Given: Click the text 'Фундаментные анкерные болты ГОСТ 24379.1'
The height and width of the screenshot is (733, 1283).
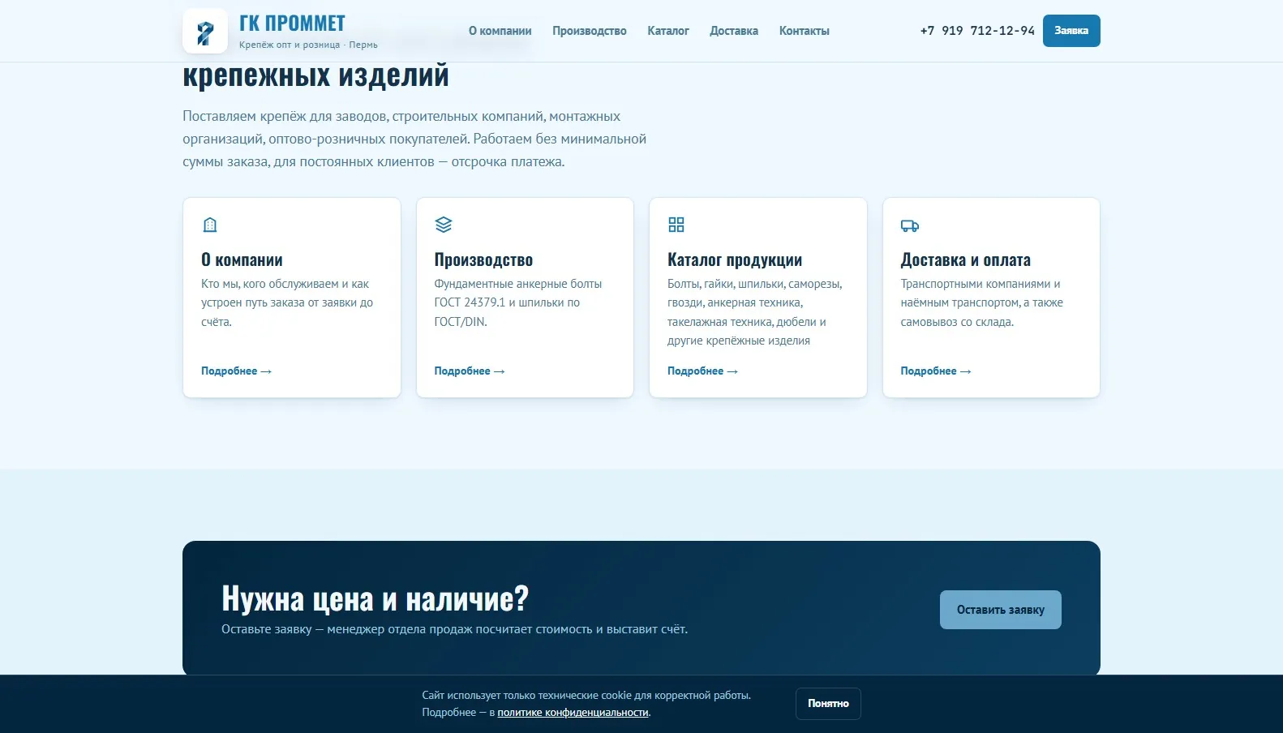Looking at the screenshot, I should pyautogui.click(x=518, y=293).
